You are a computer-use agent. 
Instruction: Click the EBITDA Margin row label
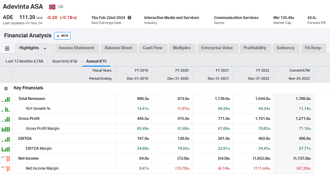(x=39, y=148)
